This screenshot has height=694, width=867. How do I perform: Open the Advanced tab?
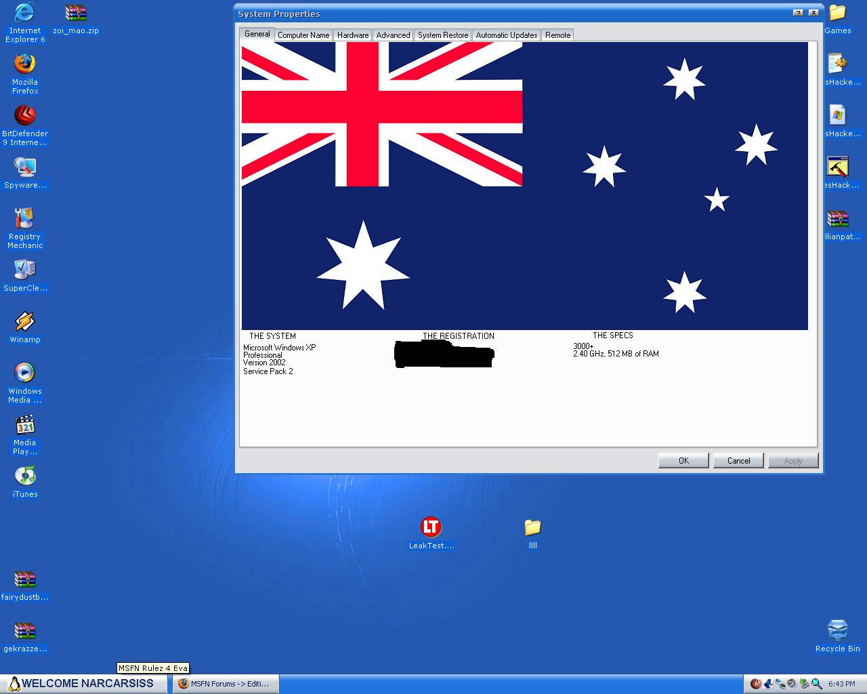click(393, 35)
